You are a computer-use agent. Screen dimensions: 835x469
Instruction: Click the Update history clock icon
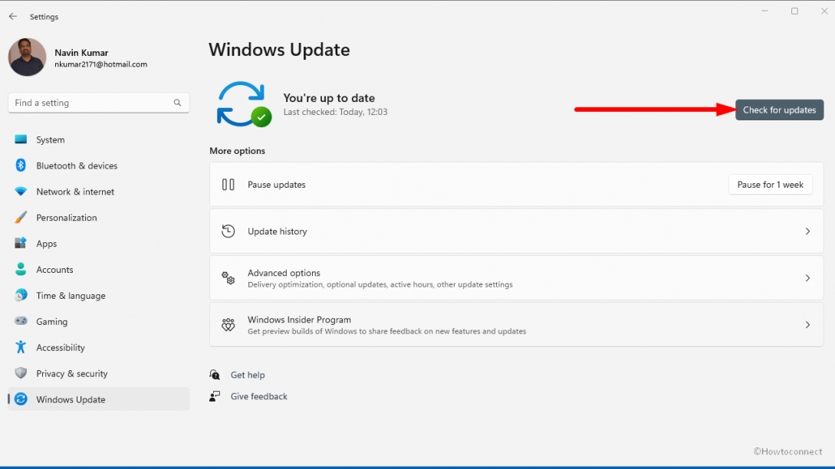(x=228, y=231)
